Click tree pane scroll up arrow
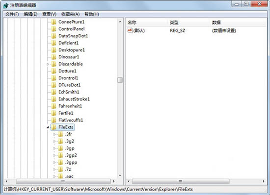This screenshot has height=195, width=270. (x=120, y=22)
